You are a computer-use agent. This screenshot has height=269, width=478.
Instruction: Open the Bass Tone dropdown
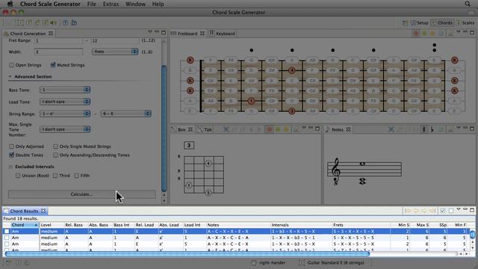(x=65, y=90)
